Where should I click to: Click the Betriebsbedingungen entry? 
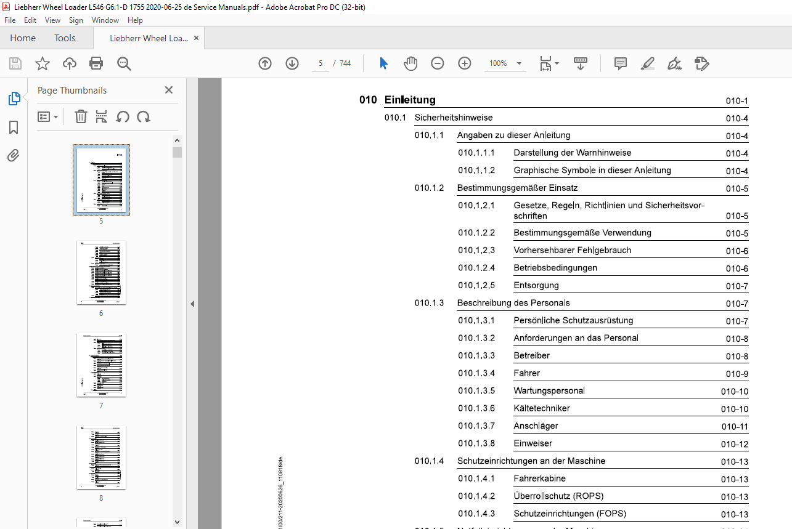click(x=556, y=268)
